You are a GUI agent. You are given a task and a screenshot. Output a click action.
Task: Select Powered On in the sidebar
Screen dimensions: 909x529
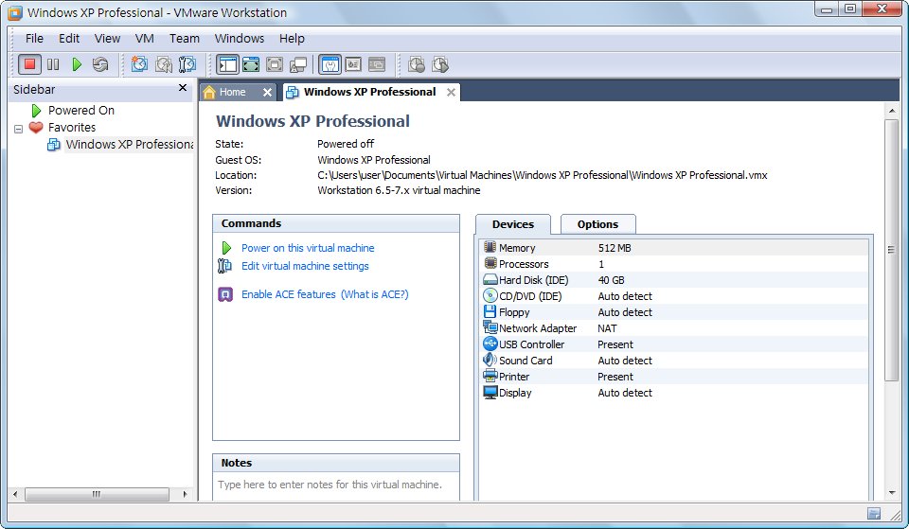[x=81, y=110]
